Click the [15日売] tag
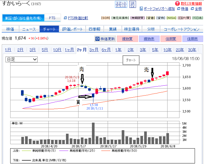The height and width of the screenshot is (164, 204). click(x=198, y=18)
